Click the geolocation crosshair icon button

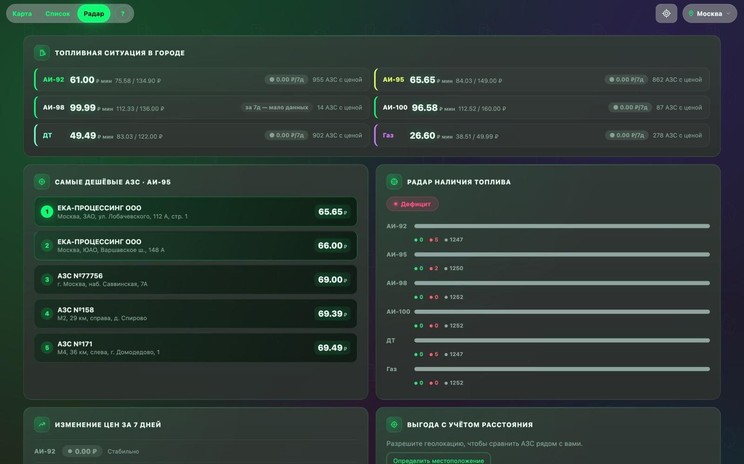coord(666,13)
